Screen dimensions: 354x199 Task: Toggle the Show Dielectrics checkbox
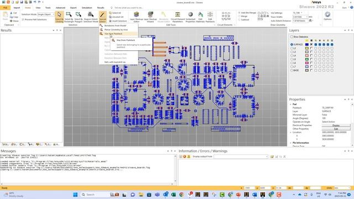coord(291,36)
